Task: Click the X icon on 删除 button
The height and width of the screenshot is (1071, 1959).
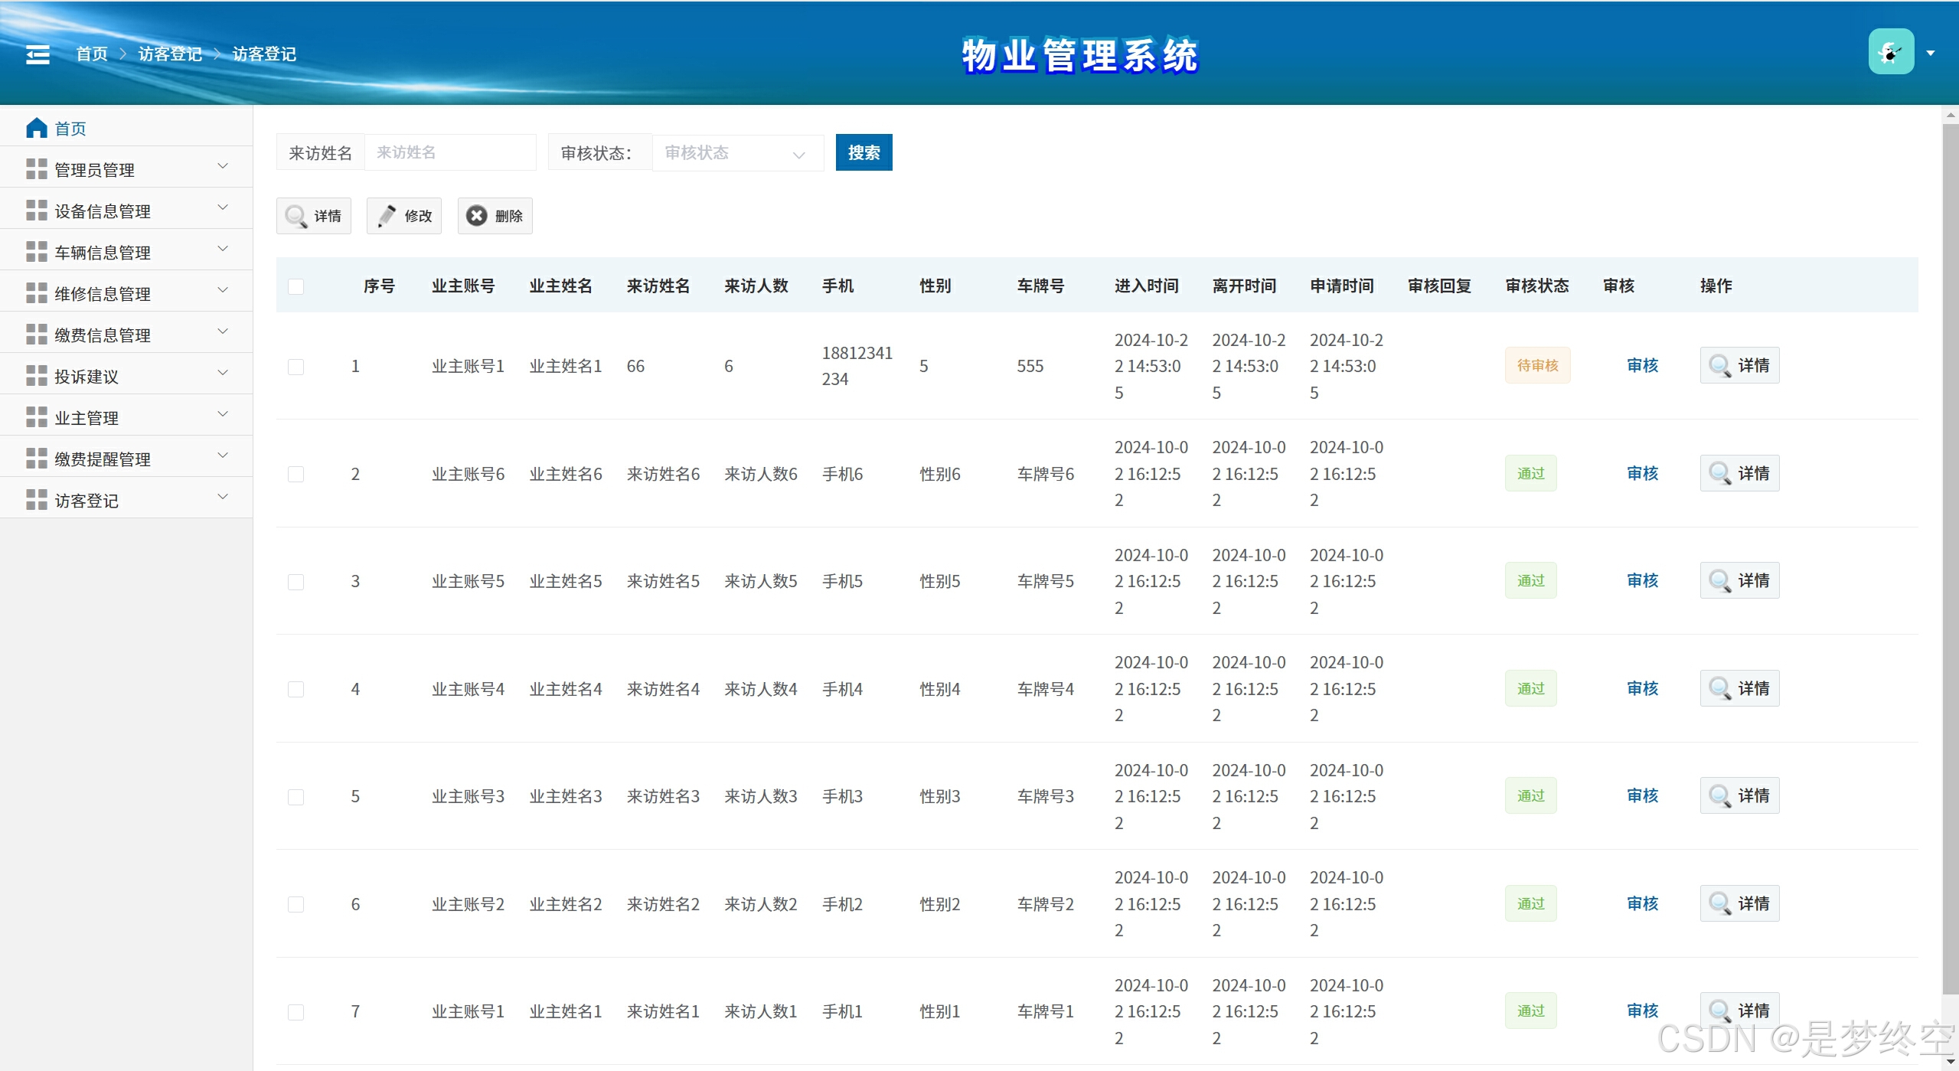Action: tap(477, 216)
